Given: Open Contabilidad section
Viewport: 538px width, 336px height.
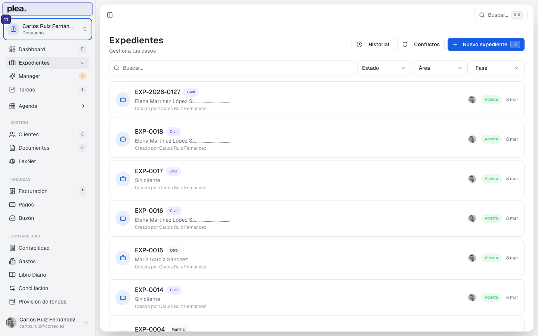Looking at the screenshot, I should (47, 248).
